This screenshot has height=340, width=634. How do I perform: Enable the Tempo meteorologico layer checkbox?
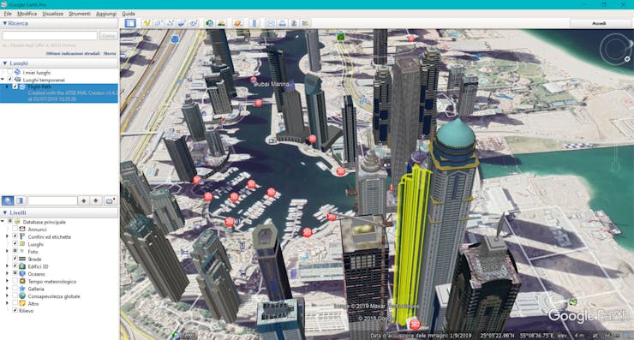tap(15, 281)
